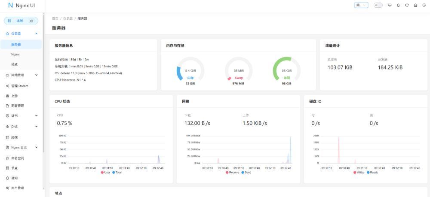Open the 通知 menu label in sidebar
430x197 pixels.
15,178
